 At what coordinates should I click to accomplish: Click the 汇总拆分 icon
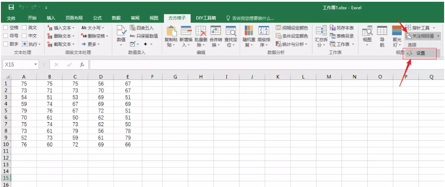(320, 31)
